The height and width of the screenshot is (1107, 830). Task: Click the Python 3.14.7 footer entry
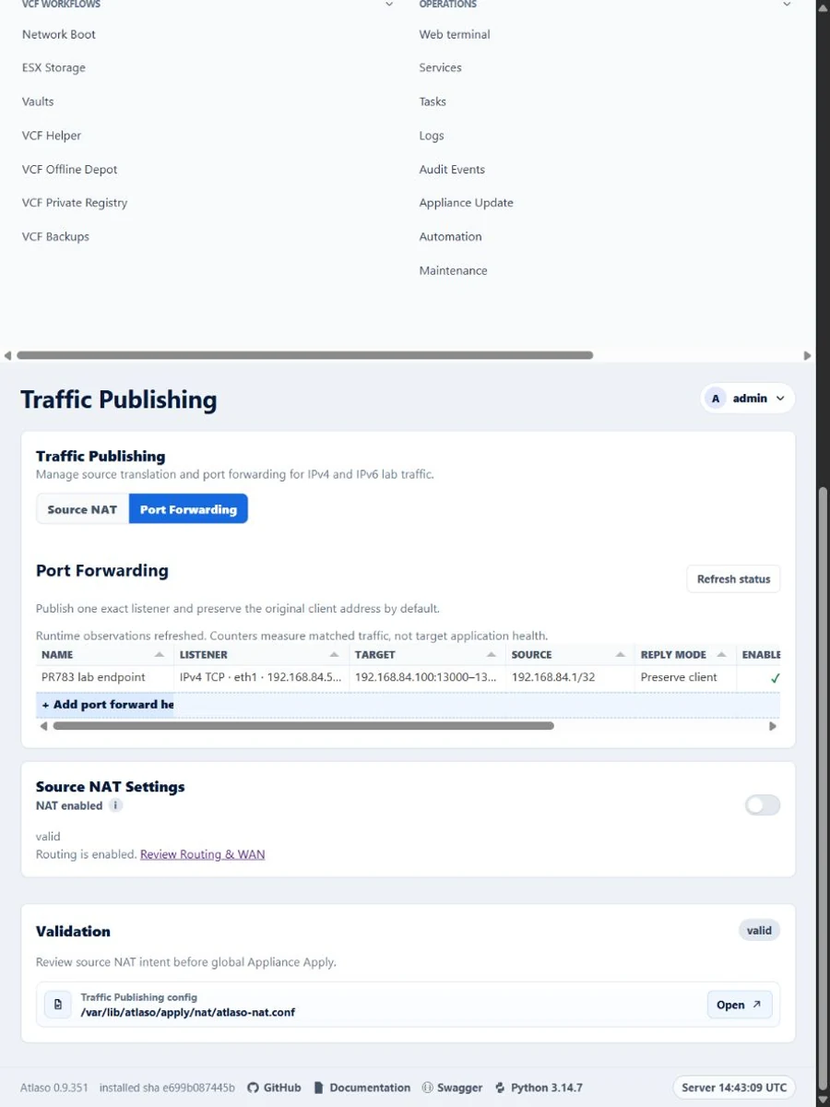coord(539,1088)
